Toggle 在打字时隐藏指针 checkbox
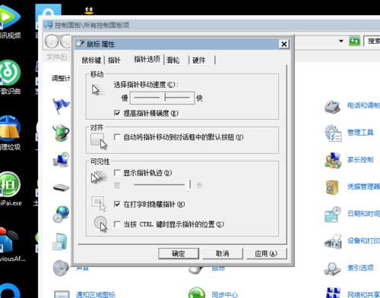Screen dimensions: 380x298 pyautogui.click(x=117, y=204)
